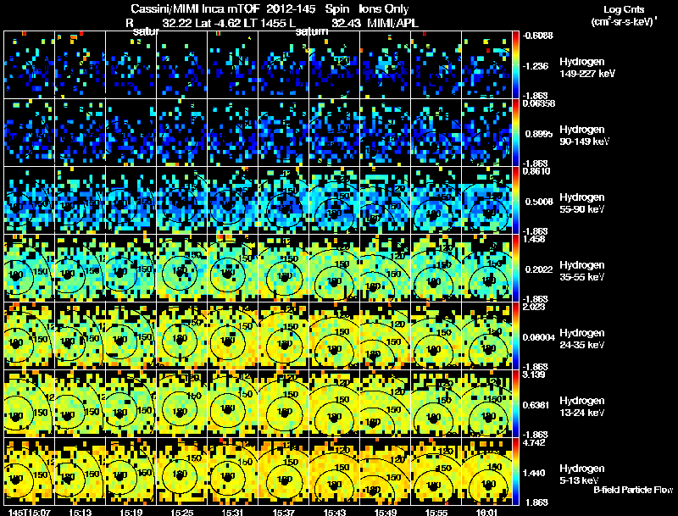Select the 13-24 keV panel at 15:49
Image resolution: width=678 pixels, height=516 pixels.
(x=386, y=403)
